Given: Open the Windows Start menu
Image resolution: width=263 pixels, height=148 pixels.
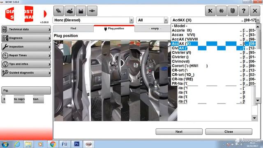Looking at the screenshot, I should tap(5, 144).
